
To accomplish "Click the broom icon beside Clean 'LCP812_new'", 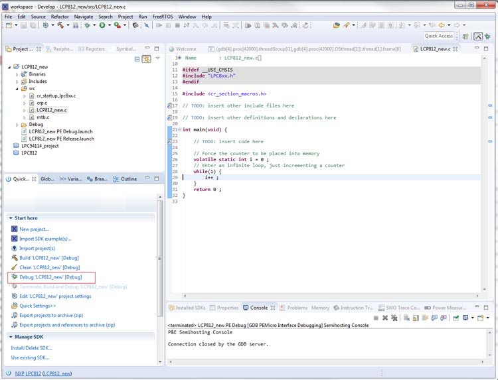I will 14,267.
